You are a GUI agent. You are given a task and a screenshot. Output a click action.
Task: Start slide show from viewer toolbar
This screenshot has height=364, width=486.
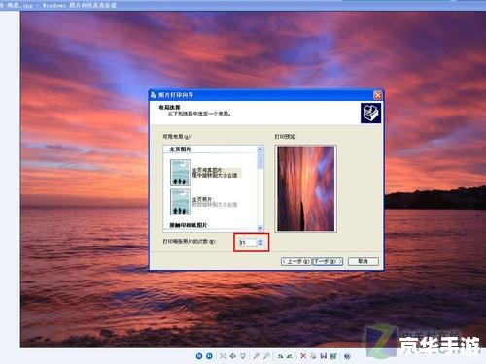(x=243, y=356)
